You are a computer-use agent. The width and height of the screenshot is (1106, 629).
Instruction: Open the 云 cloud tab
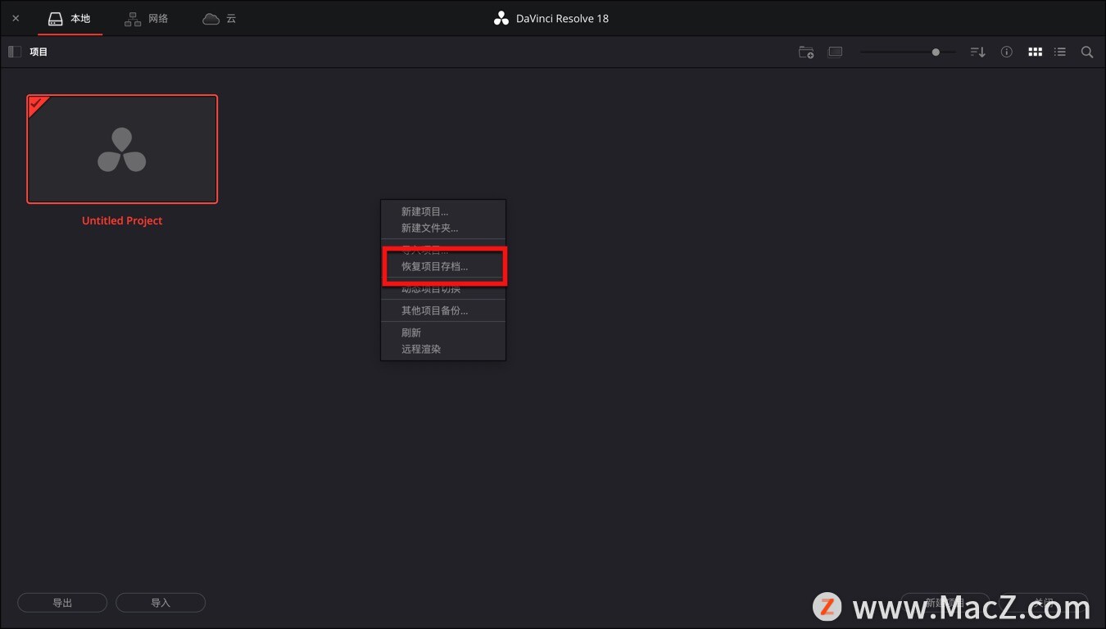pos(220,18)
